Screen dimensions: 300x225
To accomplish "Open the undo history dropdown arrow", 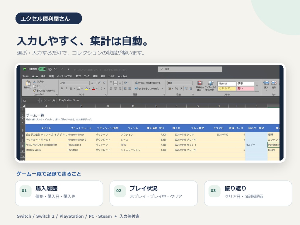I will pos(58,69).
